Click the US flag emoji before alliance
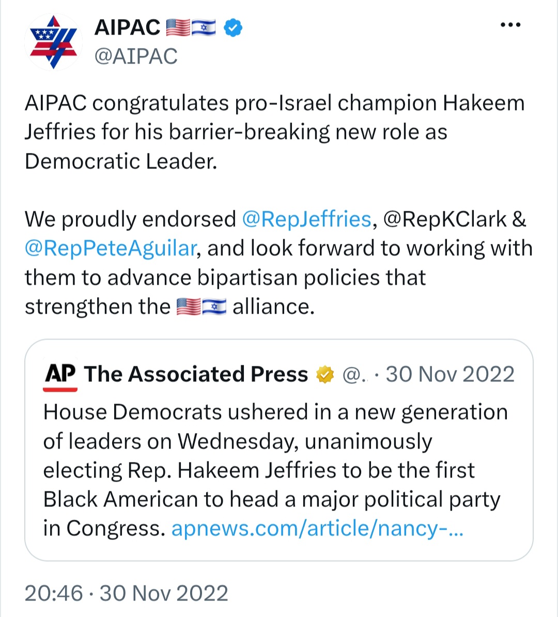Viewport: 558px width, 617px height. click(188, 306)
